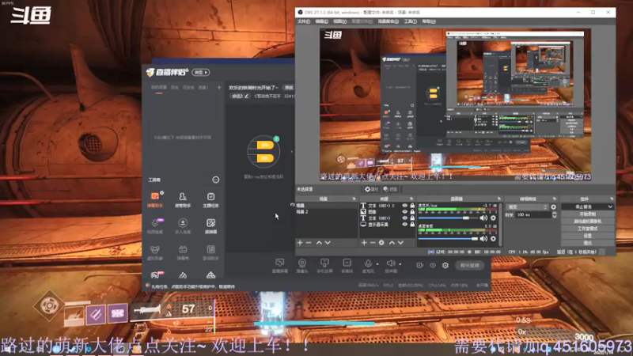Click 开始录制 to start recording
Viewport: 633px width, 356px height.
588,214
